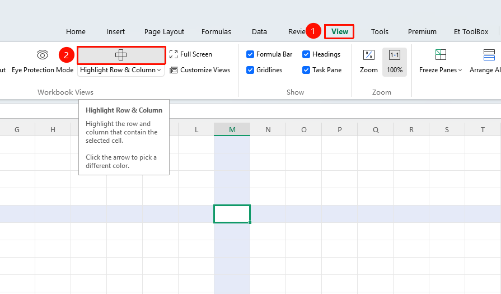The image size is (501, 294).
Task: Toggle the Task Pane checkbox
Action: pyautogui.click(x=306, y=70)
